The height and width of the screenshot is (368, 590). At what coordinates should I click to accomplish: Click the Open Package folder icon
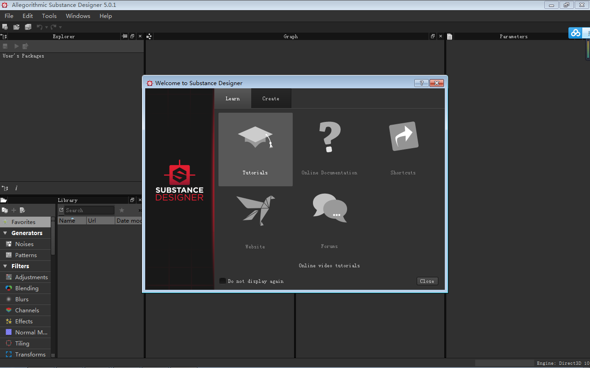click(17, 27)
